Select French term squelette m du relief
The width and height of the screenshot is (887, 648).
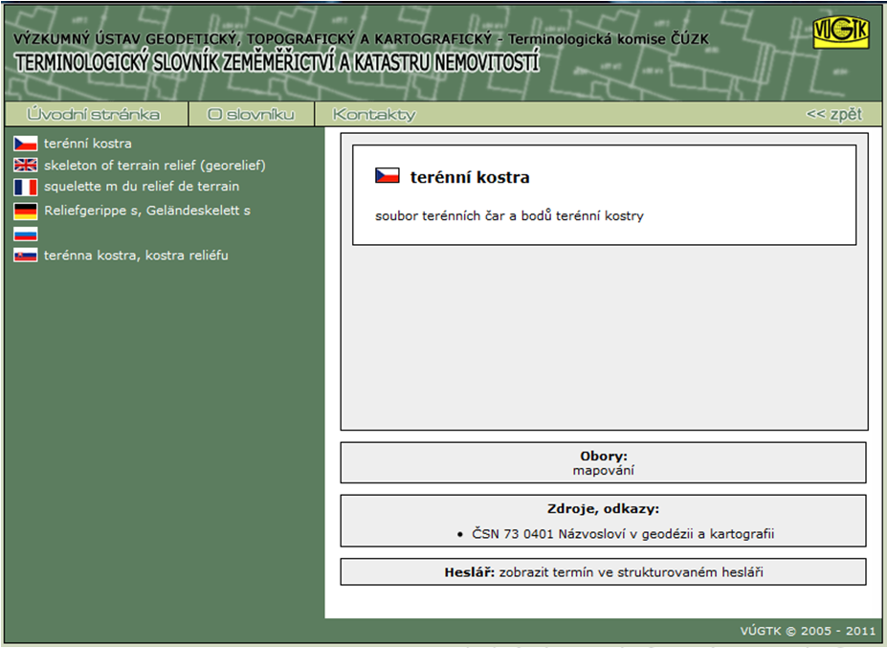click(142, 187)
